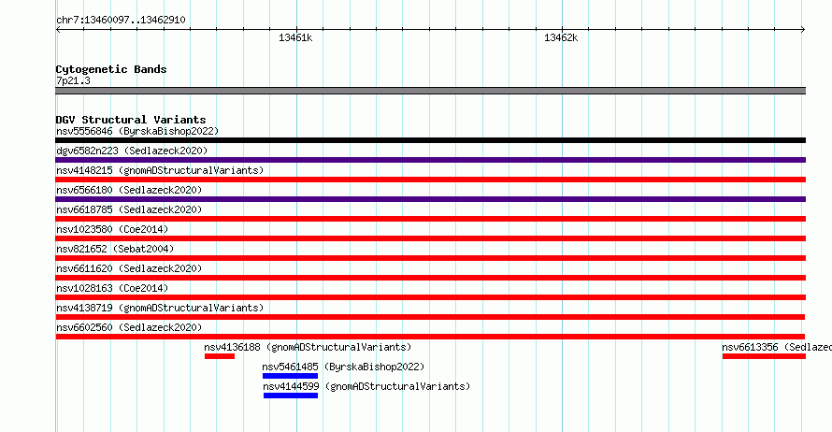The height and width of the screenshot is (432, 832).
Task: Open nsv6611620 (Sedlazeck2020) label
Action: (129, 268)
